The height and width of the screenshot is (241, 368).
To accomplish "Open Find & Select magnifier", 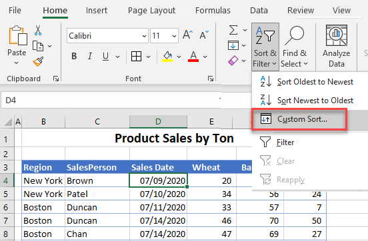I will tap(295, 47).
